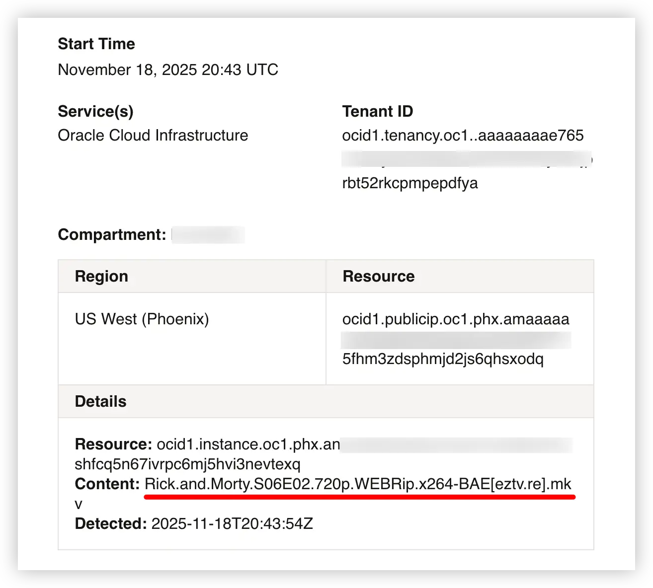
Task: Click the ocid1.publicip.oc1.phx resource ID
Action: point(455,319)
